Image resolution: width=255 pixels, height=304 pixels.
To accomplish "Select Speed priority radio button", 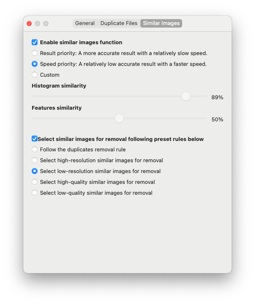I will 35,64.
